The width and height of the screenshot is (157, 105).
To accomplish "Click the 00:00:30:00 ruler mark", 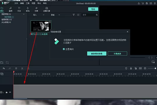I will 104,74.
